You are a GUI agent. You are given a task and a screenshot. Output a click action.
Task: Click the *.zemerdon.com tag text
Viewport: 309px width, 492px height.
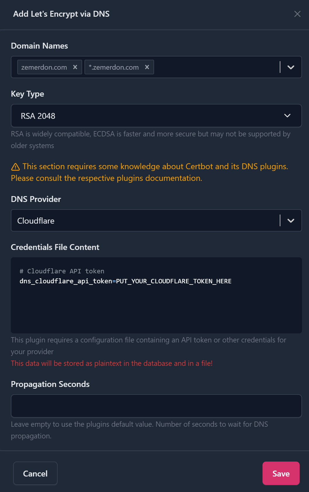pyautogui.click(x=114, y=67)
